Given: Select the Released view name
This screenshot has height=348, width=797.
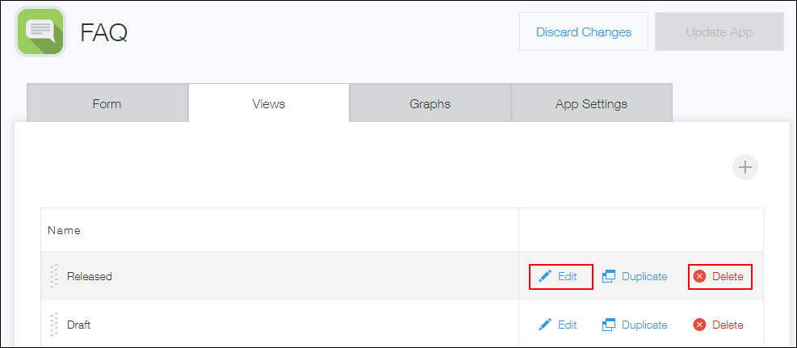Looking at the screenshot, I should click(90, 276).
